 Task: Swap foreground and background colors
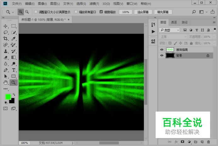click(x=14, y=95)
